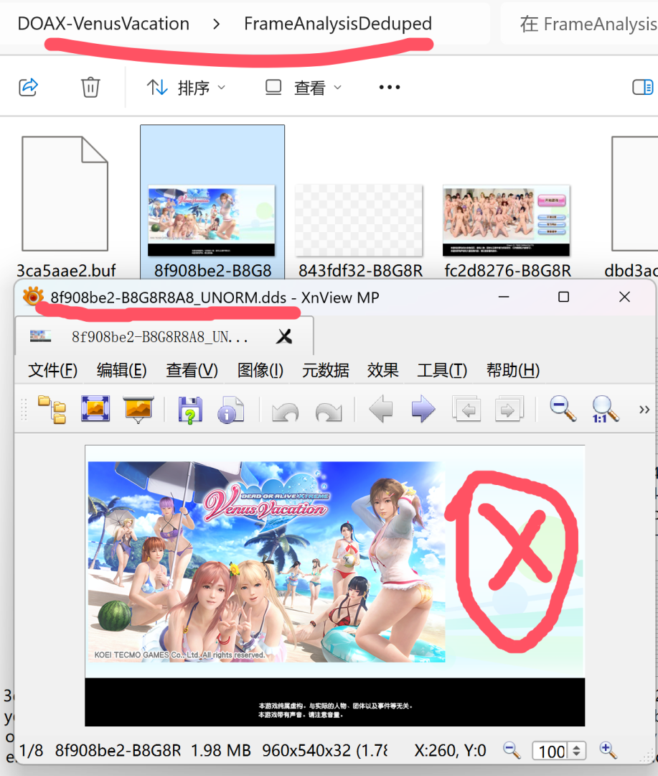Viewport: 658px width, 776px height.
Task: Click the displayed Venus Vacation image
Action: [x=334, y=586]
